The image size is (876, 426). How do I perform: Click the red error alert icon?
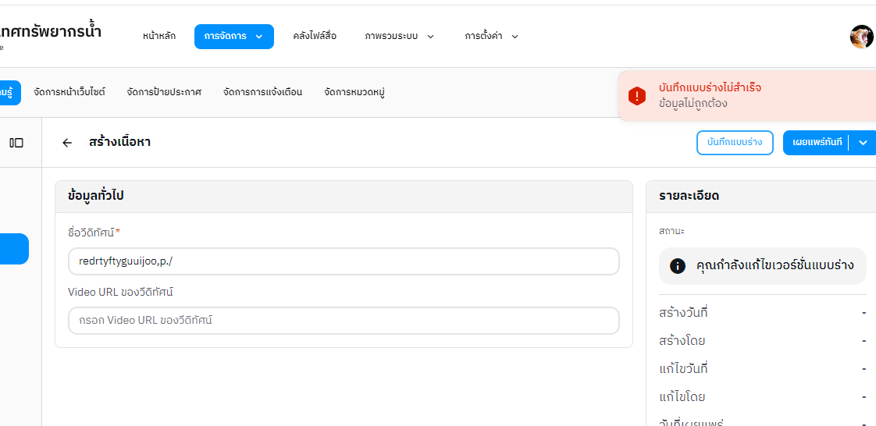(x=637, y=96)
